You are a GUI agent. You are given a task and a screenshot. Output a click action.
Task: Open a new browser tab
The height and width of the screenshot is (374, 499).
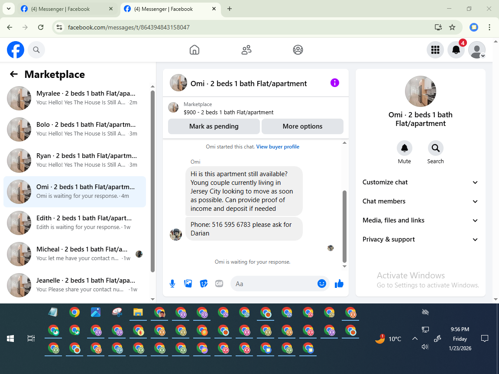click(x=230, y=9)
